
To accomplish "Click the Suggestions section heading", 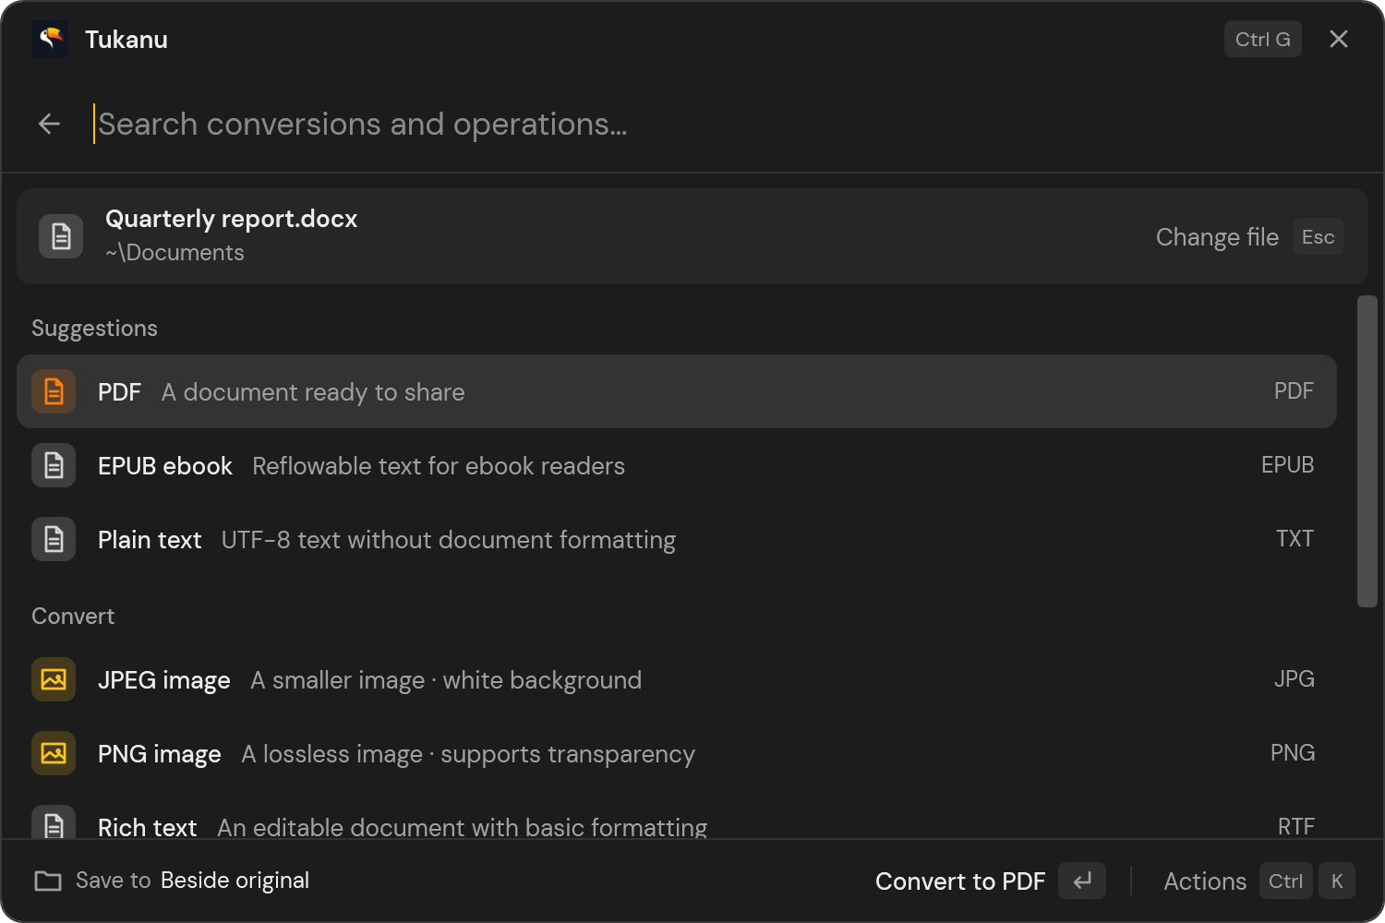I will pyautogui.click(x=94, y=329).
